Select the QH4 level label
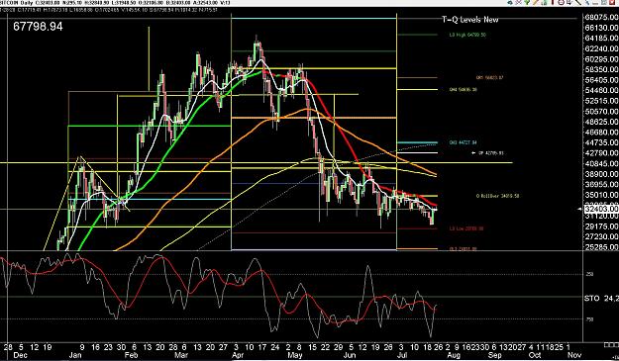 [464, 89]
